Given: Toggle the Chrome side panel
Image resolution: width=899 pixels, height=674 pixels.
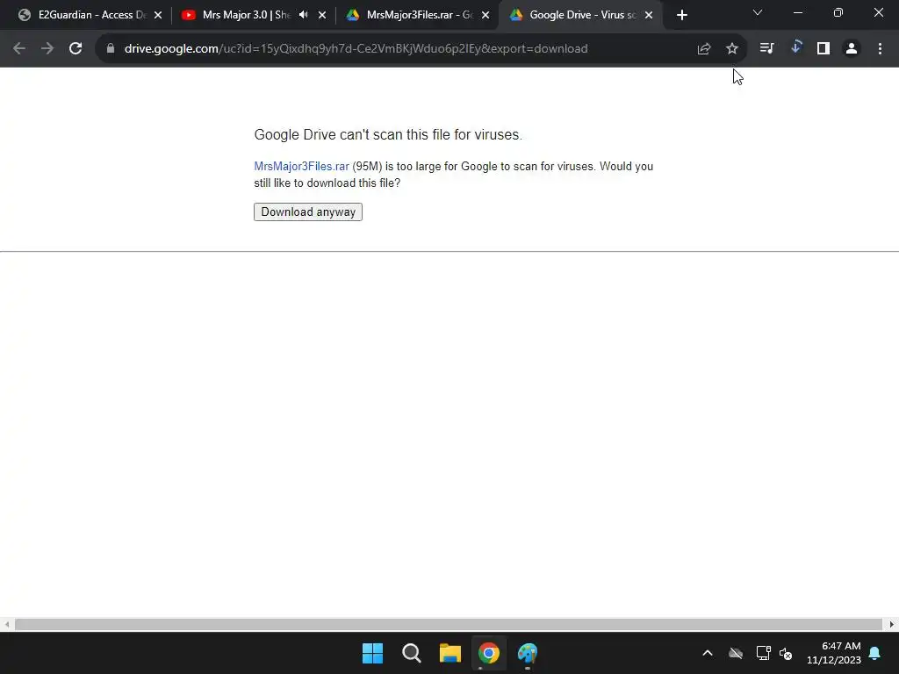Looking at the screenshot, I should coord(823,49).
